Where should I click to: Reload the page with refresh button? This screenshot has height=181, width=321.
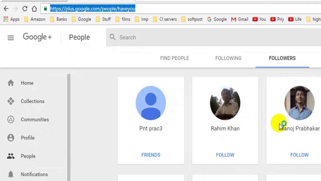tap(25, 9)
